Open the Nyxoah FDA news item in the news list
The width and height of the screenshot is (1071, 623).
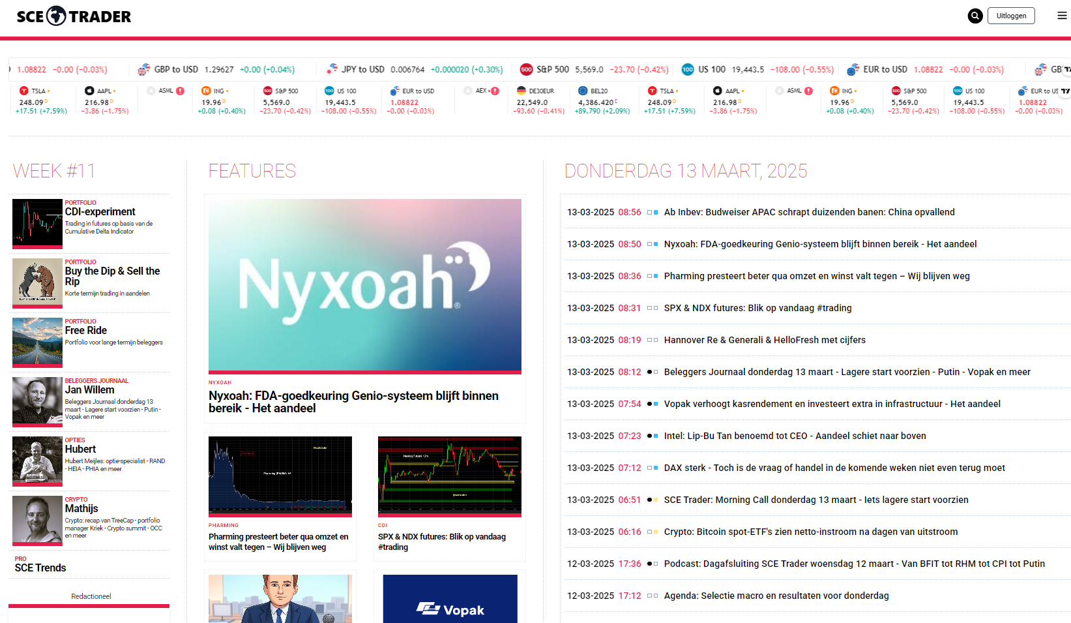click(820, 244)
